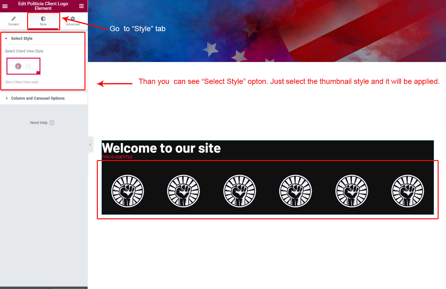Select the THIS IS SUBTITLE text
This screenshot has height=289, width=446.
[117, 157]
